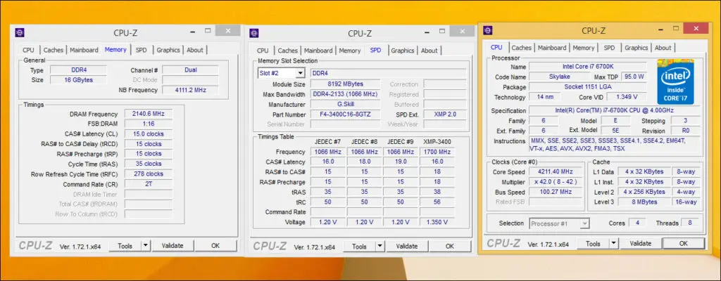
Task: Click the CPU-Z icon in the Memory window title bar
Action: click(x=20, y=32)
